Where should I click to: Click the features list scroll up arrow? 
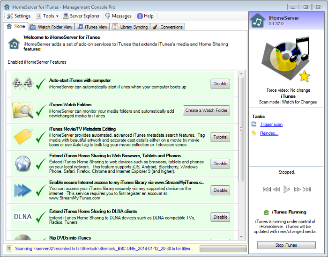click(241, 73)
